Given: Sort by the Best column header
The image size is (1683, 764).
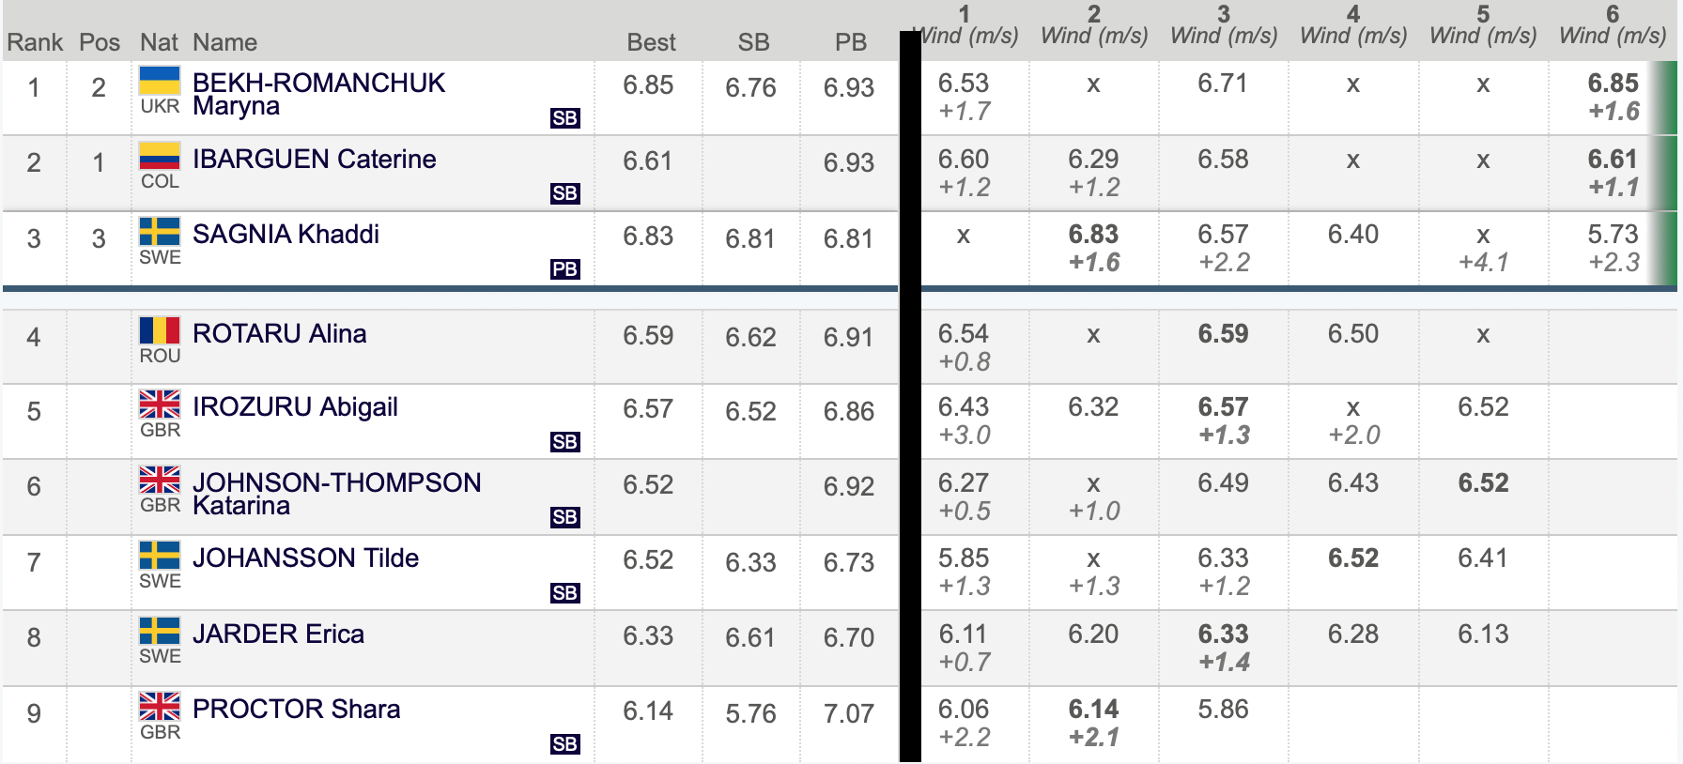Looking at the screenshot, I should pyautogui.click(x=651, y=42).
